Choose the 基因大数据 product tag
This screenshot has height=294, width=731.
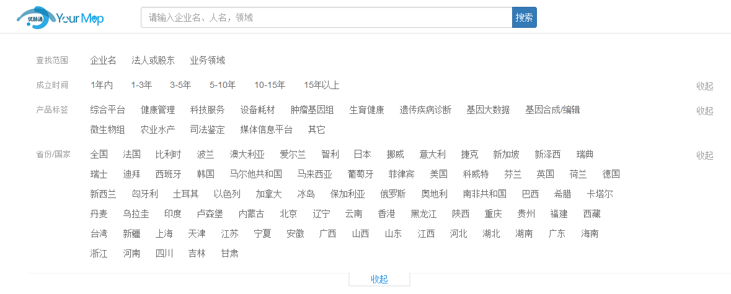(488, 110)
